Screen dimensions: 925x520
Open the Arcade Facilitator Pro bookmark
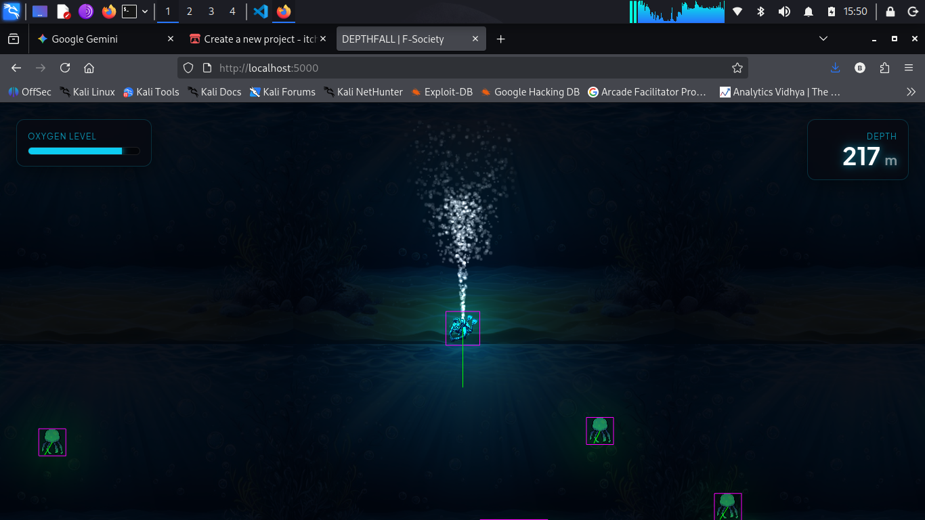(x=647, y=92)
